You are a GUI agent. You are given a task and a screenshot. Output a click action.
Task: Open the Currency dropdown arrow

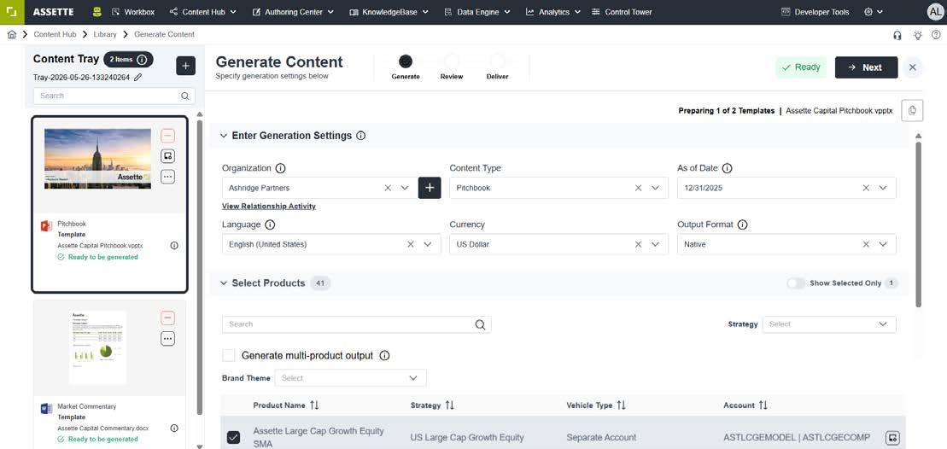click(655, 244)
